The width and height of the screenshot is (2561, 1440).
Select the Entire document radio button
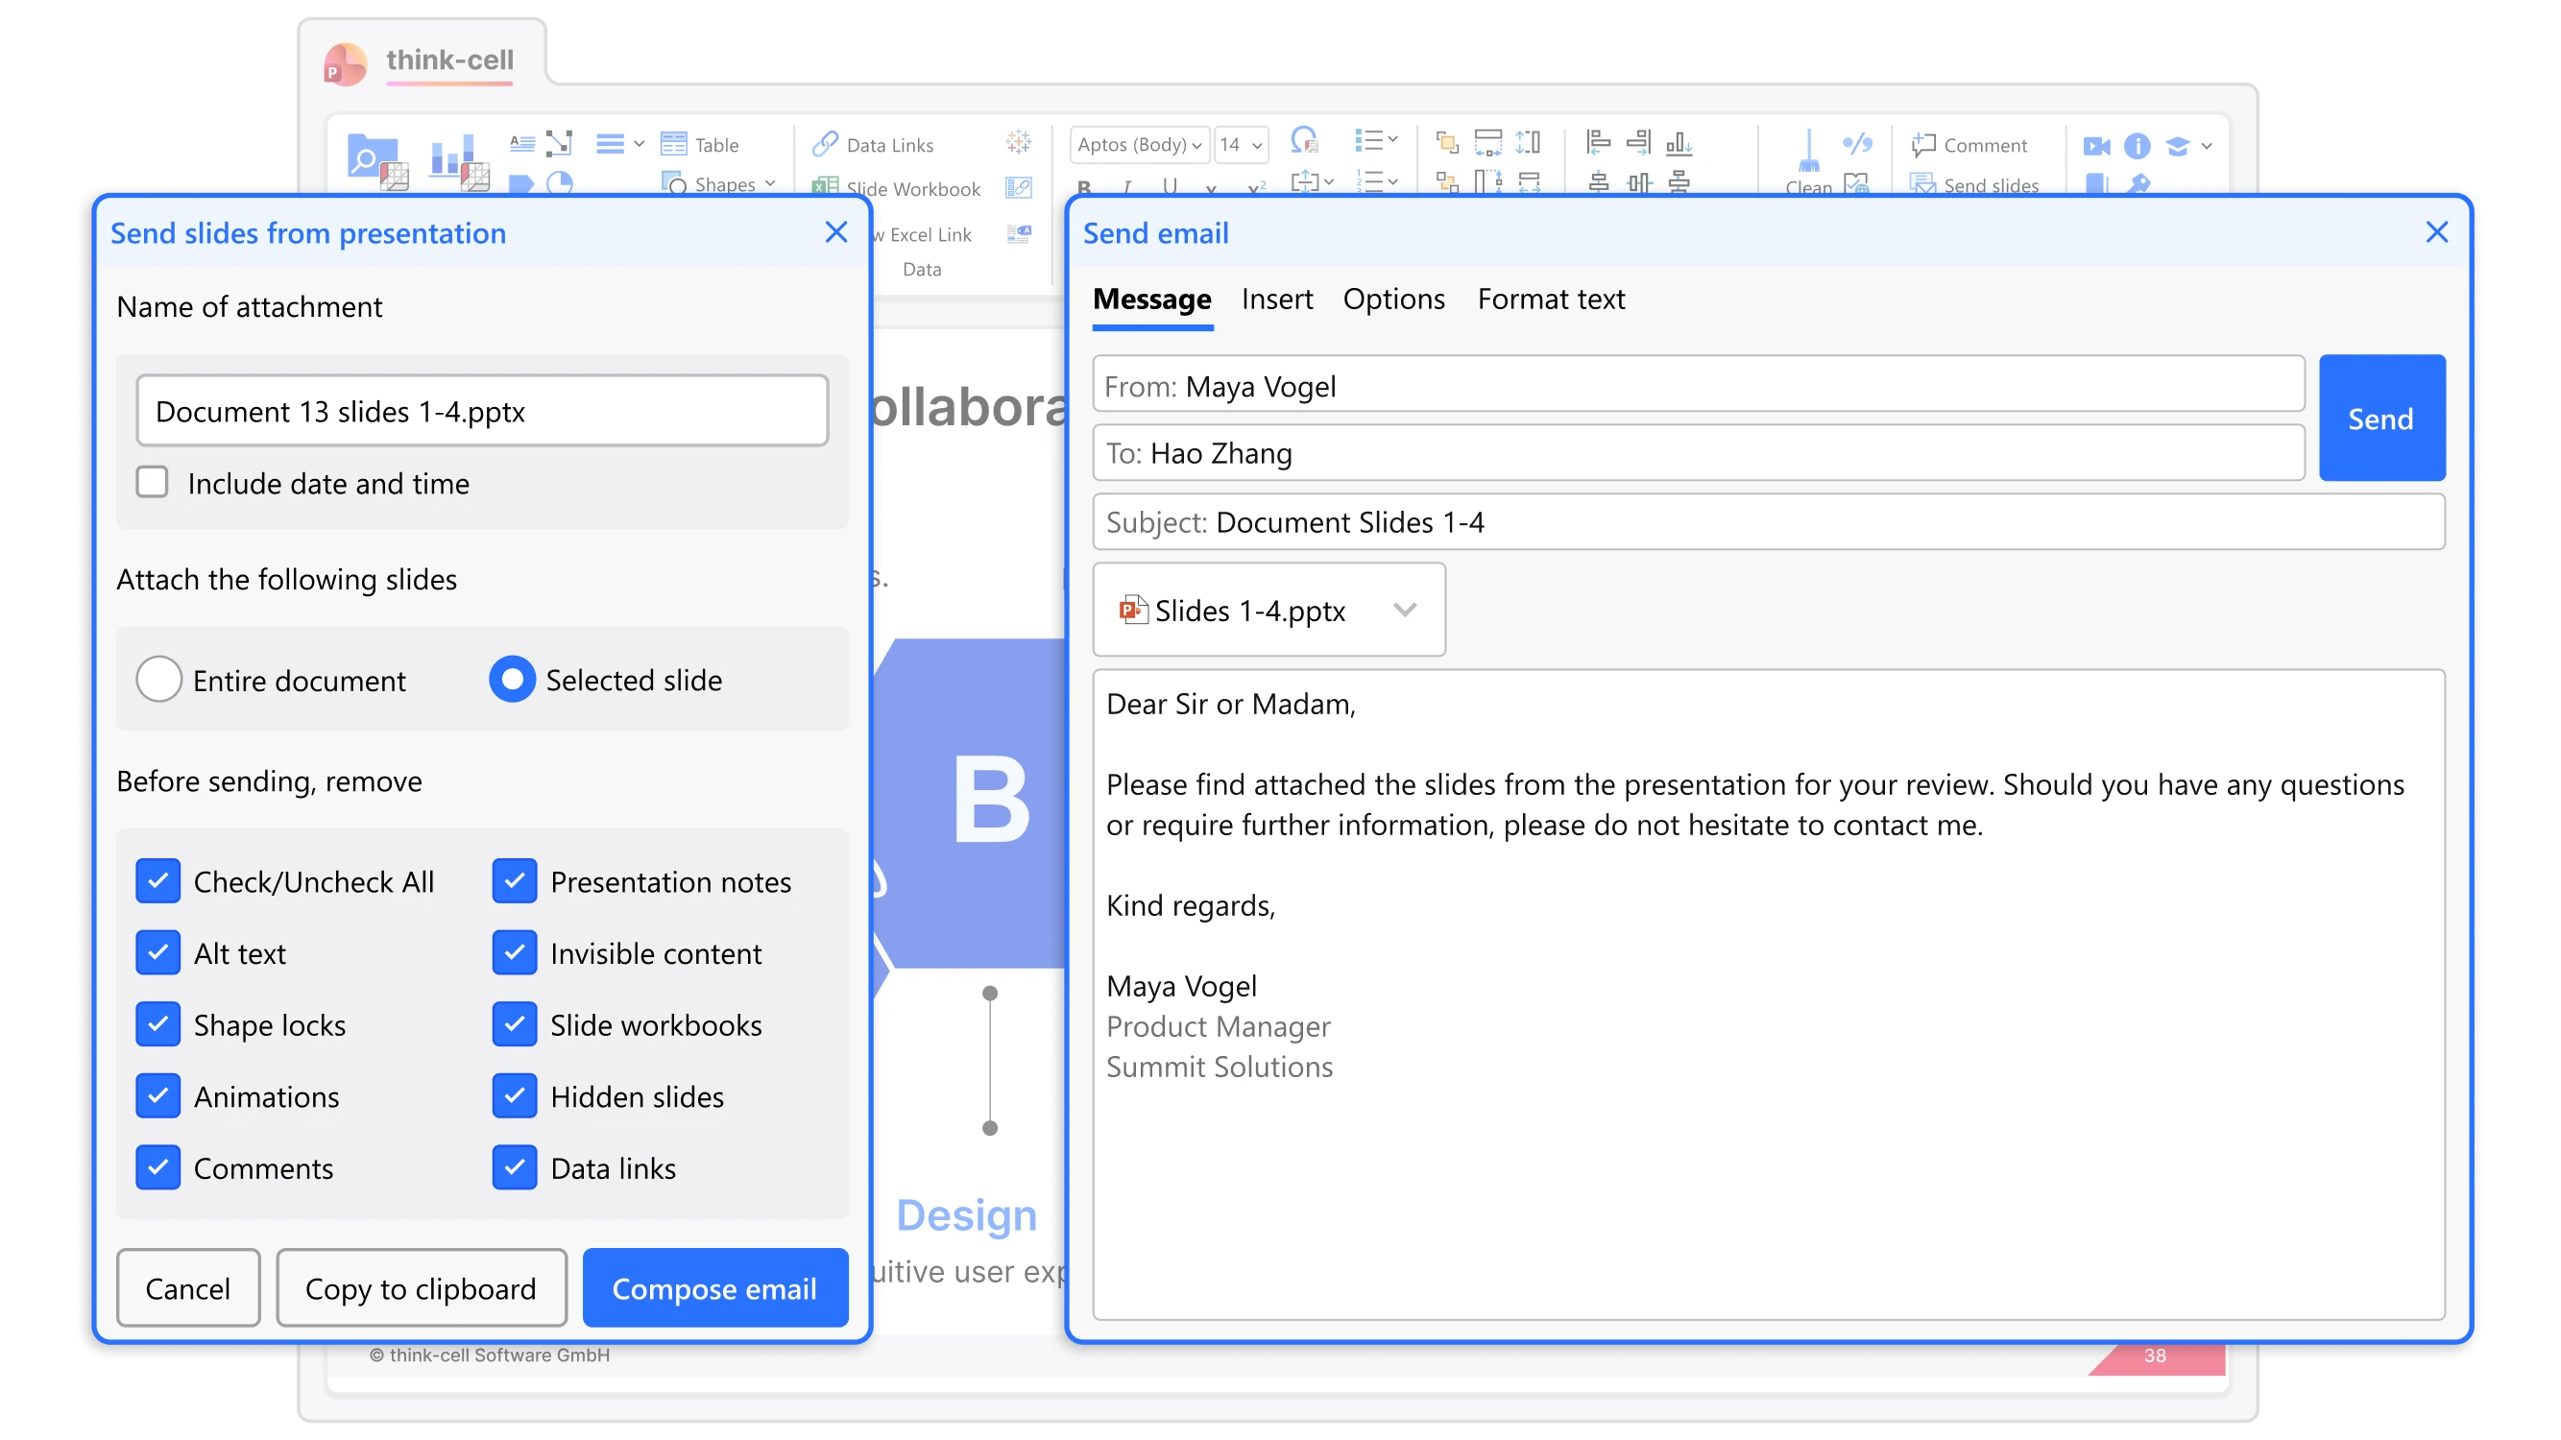point(159,680)
